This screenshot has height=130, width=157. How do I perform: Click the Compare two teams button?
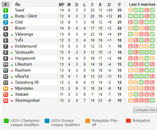click(145, 110)
